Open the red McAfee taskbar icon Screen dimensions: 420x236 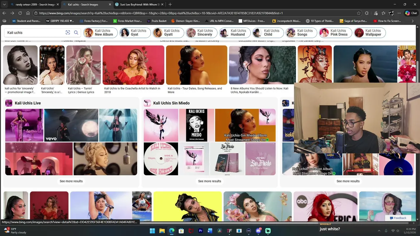191,231
